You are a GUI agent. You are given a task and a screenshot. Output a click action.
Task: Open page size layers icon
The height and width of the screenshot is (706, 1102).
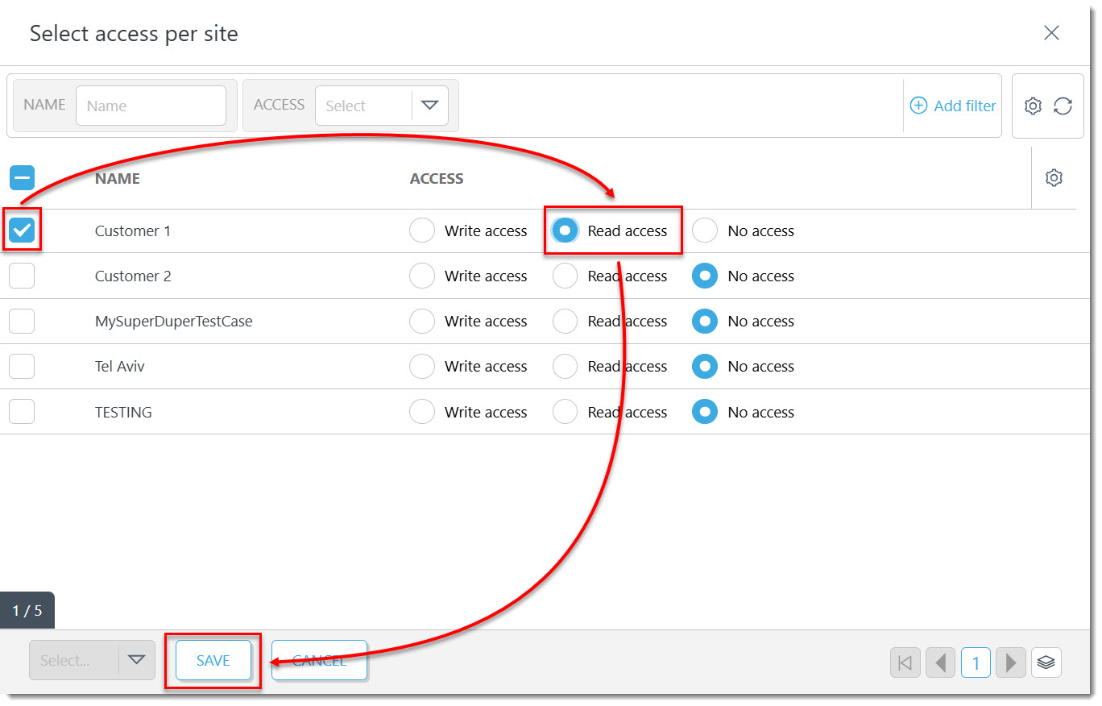(1046, 662)
